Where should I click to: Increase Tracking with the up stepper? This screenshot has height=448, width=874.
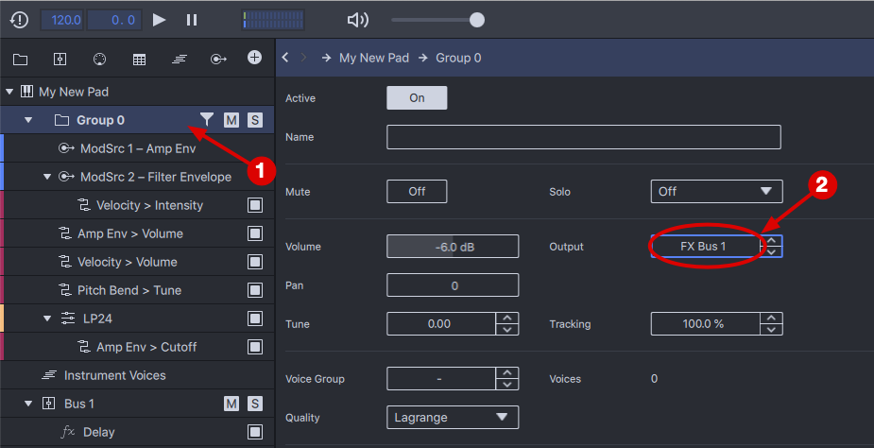pos(771,318)
